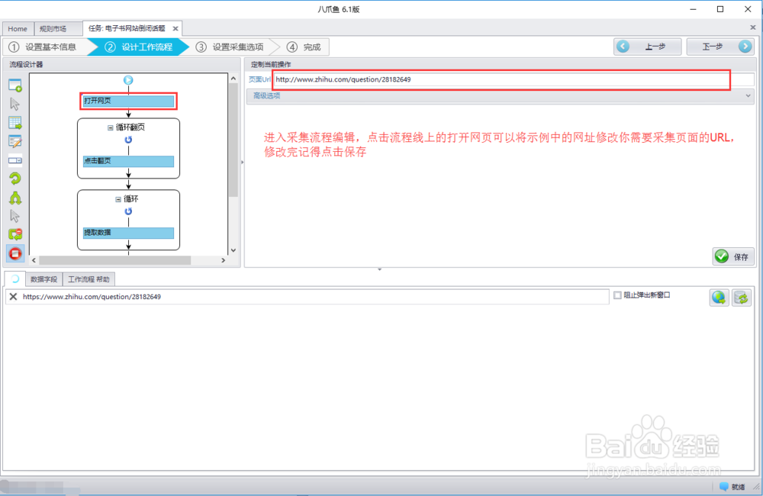763x496 pixels.
Task: Select the input-text form with pencil icon
Action: [x=15, y=141]
